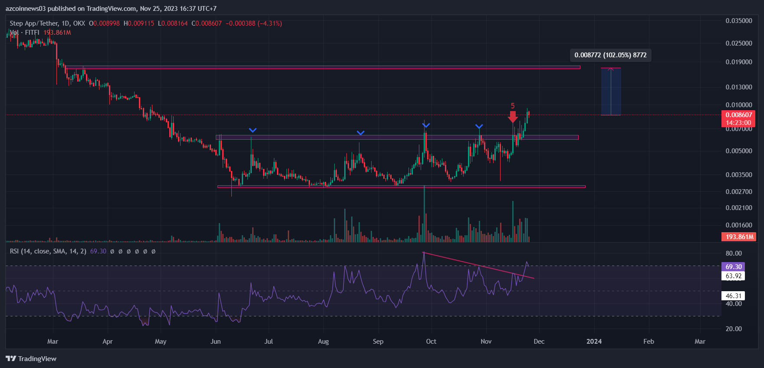Screen dimensions: 764x368
Task: Click the Step App/Tether symbol title
Action: (47, 23)
